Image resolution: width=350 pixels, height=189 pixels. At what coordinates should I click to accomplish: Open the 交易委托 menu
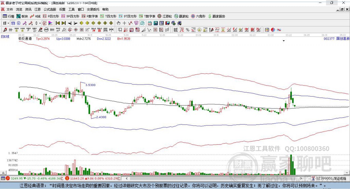pyautogui.click(x=93, y=9)
